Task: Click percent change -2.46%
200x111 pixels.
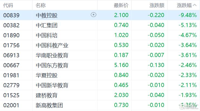Action: coord(188,65)
